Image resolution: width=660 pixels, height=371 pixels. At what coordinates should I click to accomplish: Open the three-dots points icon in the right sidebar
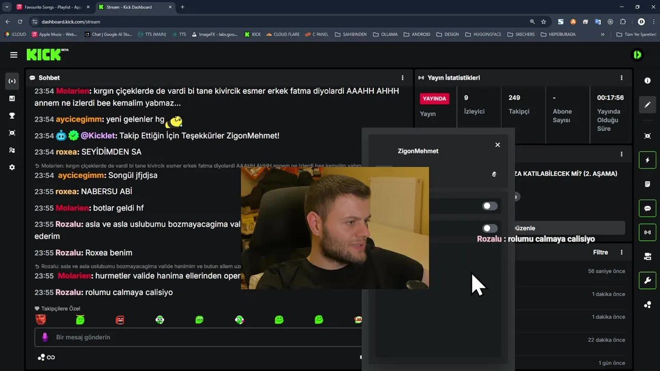tap(648, 305)
